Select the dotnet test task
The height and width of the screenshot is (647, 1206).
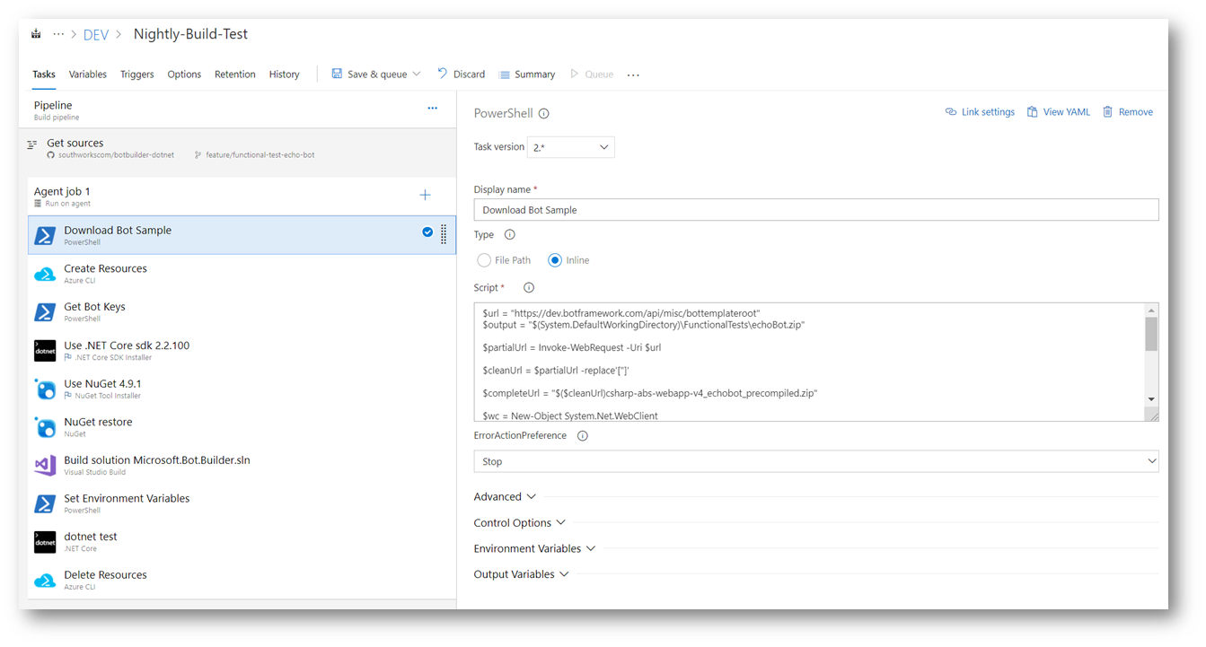click(242, 542)
